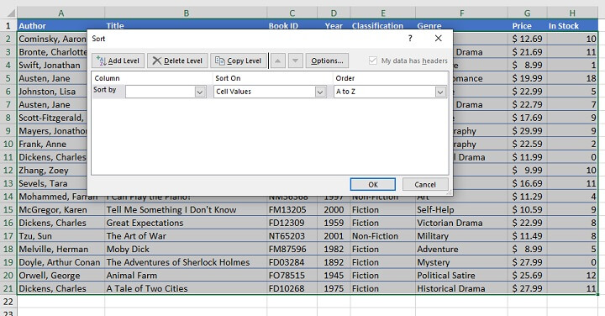
Task: Select column H header
Action: point(572,13)
